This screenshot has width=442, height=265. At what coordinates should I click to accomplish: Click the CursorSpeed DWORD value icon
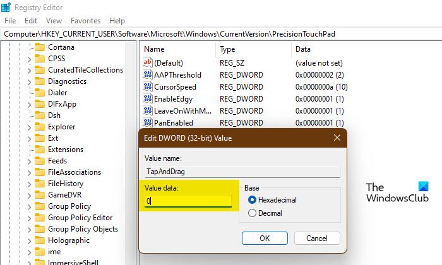[x=148, y=87]
